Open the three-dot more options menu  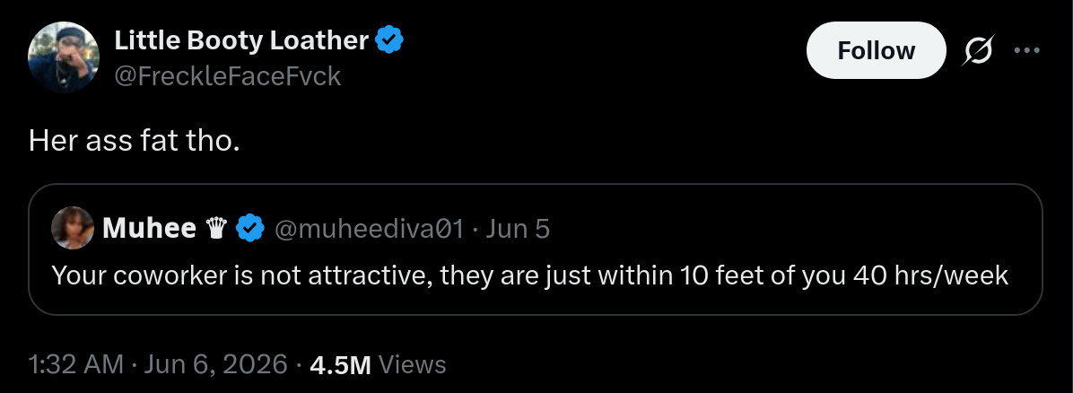click(x=1026, y=50)
